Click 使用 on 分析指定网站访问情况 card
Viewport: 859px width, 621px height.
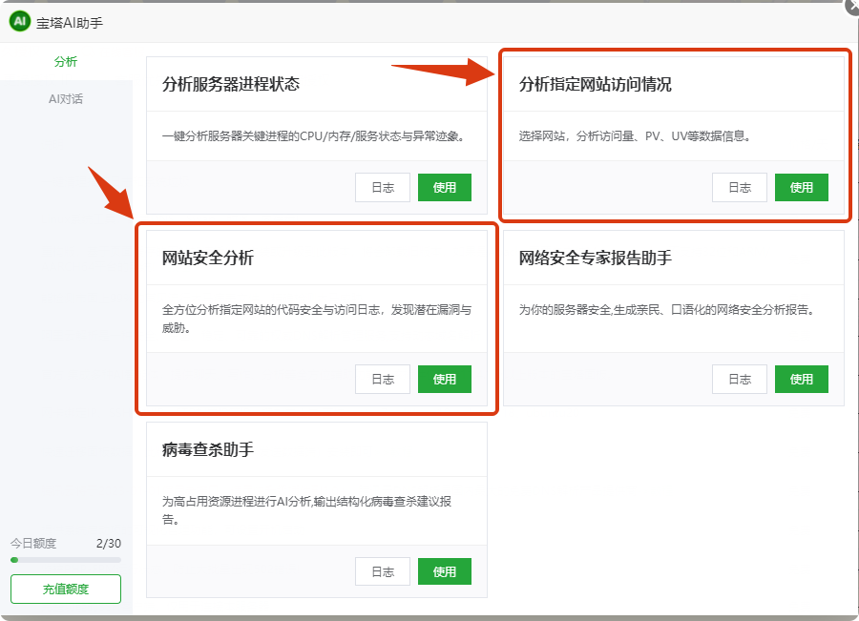pyautogui.click(x=801, y=187)
